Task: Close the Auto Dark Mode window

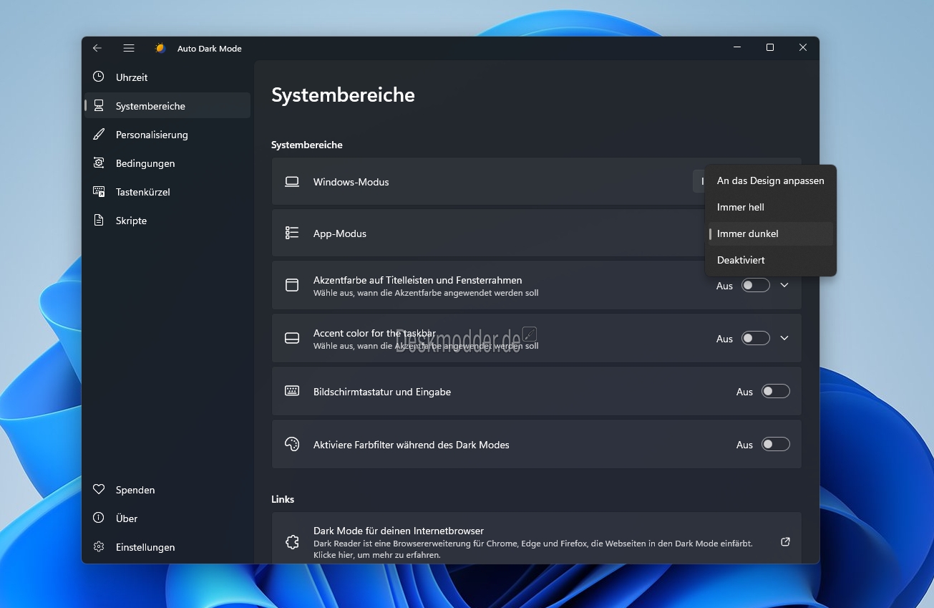Action: click(803, 48)
